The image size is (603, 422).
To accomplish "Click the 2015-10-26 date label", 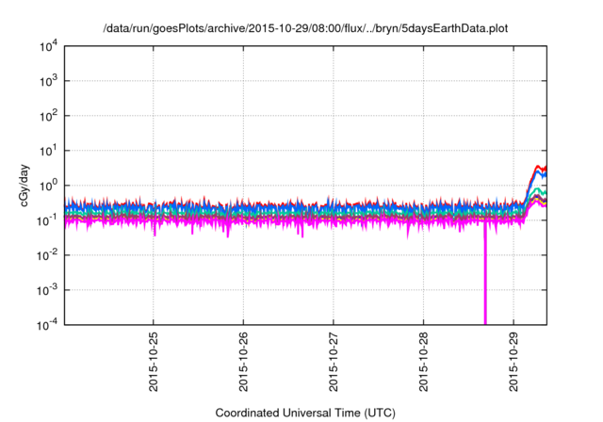I will (243, 362).
